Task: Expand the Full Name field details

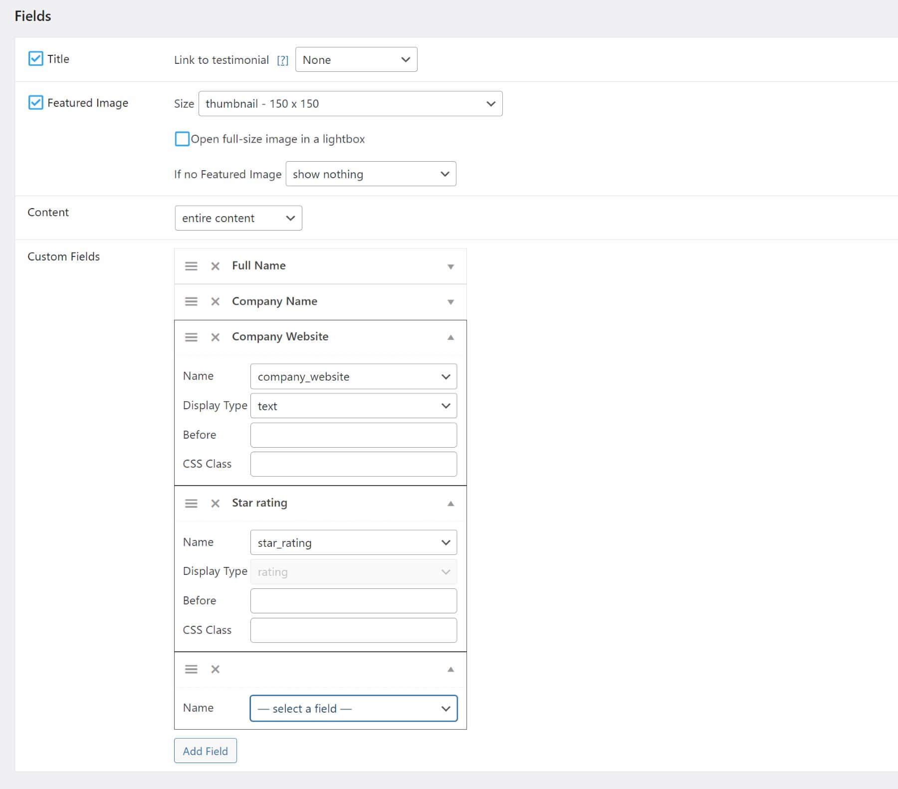Action: (x=450, y=266)
